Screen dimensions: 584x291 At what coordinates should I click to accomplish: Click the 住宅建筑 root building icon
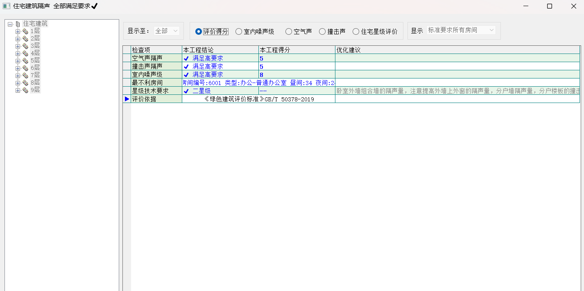18,24
